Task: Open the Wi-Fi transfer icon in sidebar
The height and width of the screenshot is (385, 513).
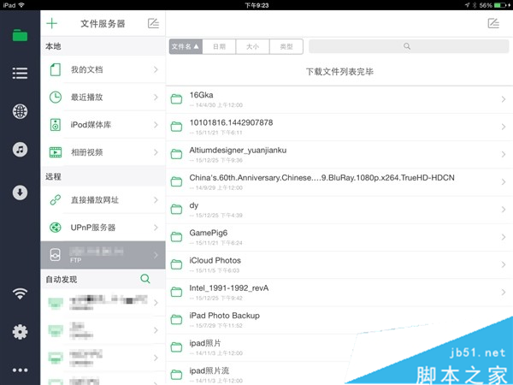Action: [x=20, y=293]
